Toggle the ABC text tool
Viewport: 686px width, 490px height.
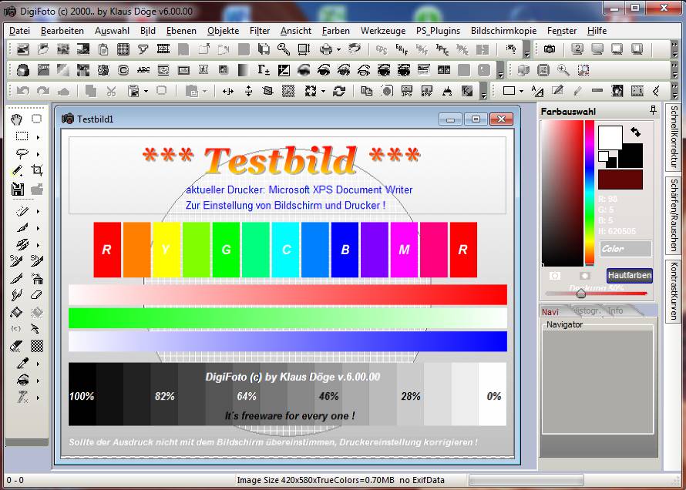click(143, 68)
